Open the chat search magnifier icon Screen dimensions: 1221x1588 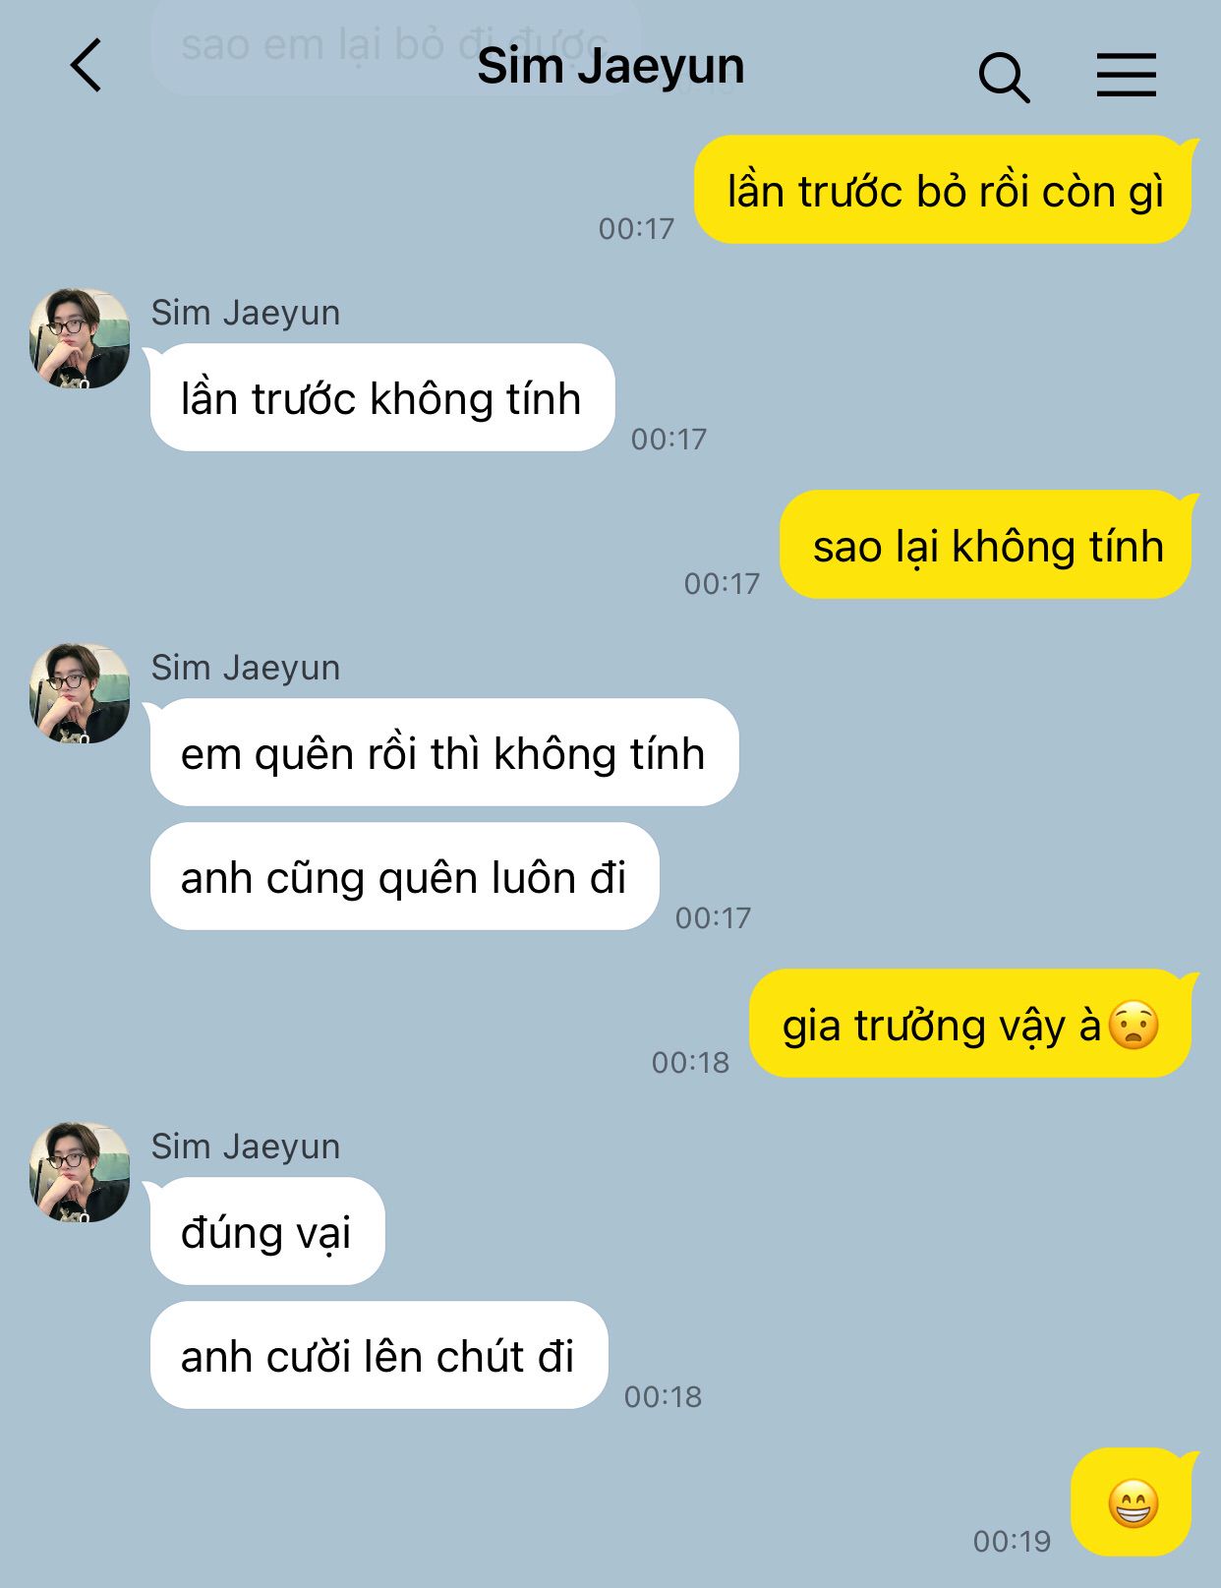1004,77
